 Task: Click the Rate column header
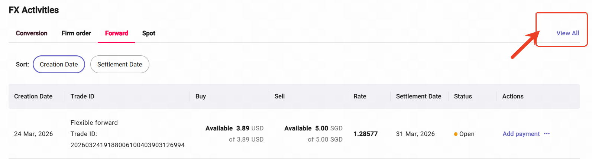pyautogui.click(x=360, y=96)
